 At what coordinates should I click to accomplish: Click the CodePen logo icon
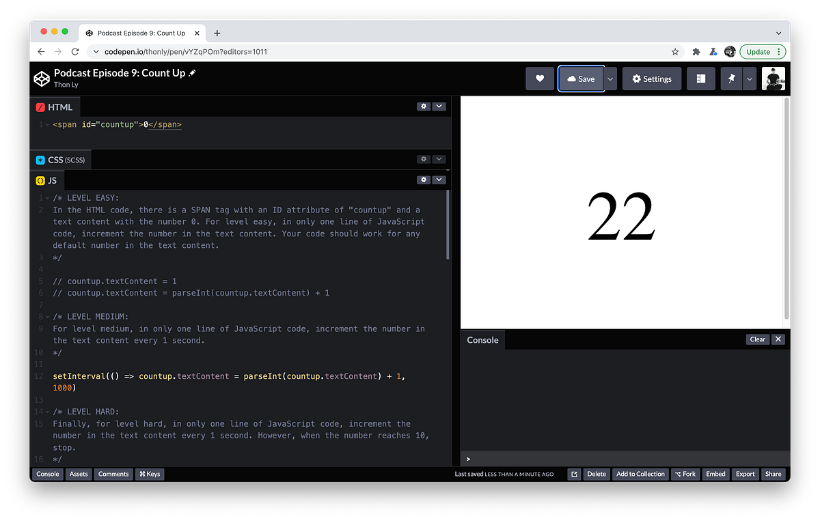tap(42, 78)
